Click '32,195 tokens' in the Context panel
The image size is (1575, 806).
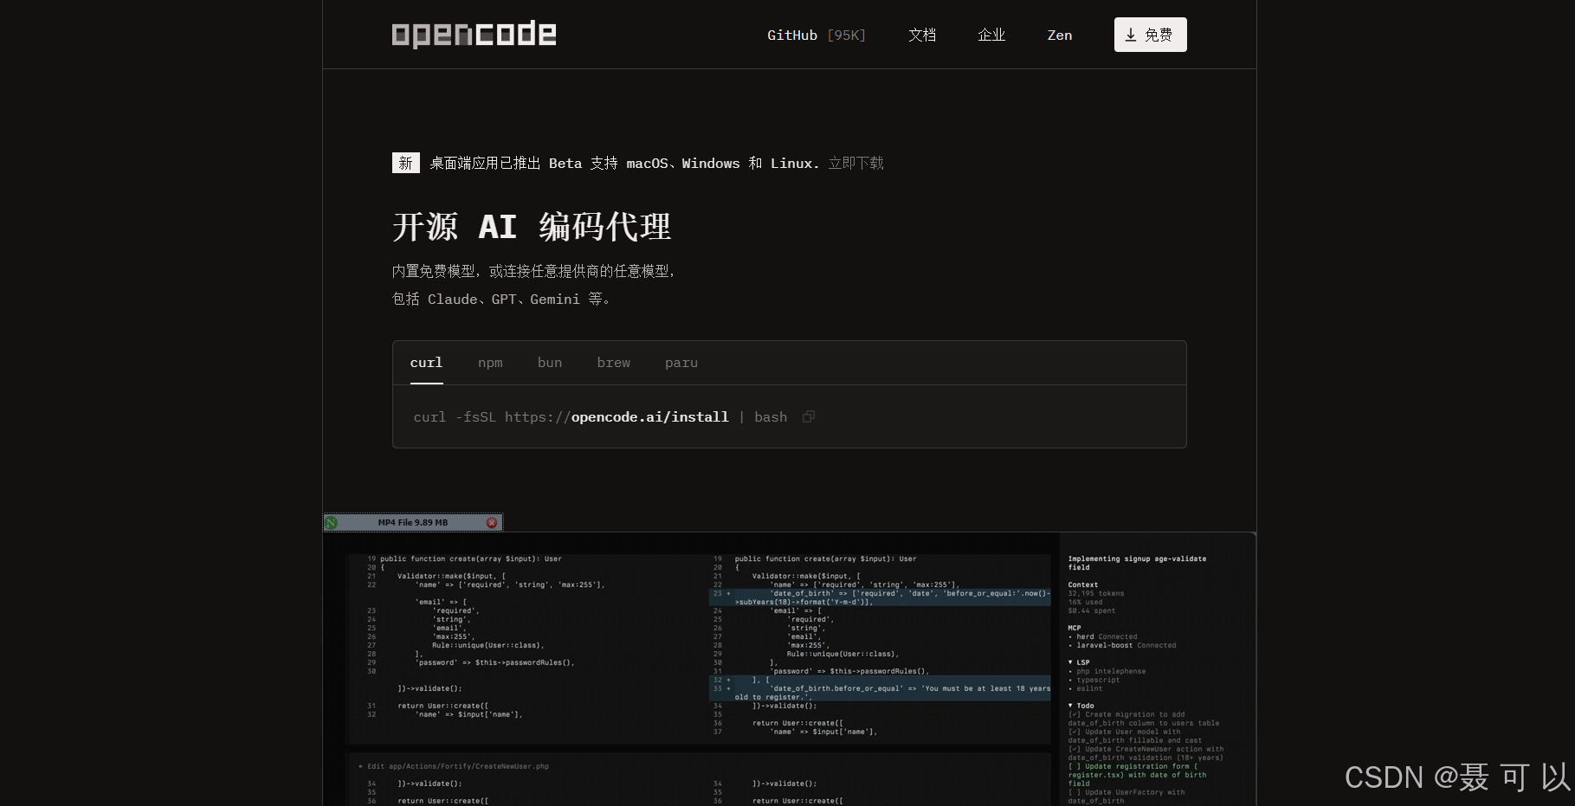(1096, 594)
